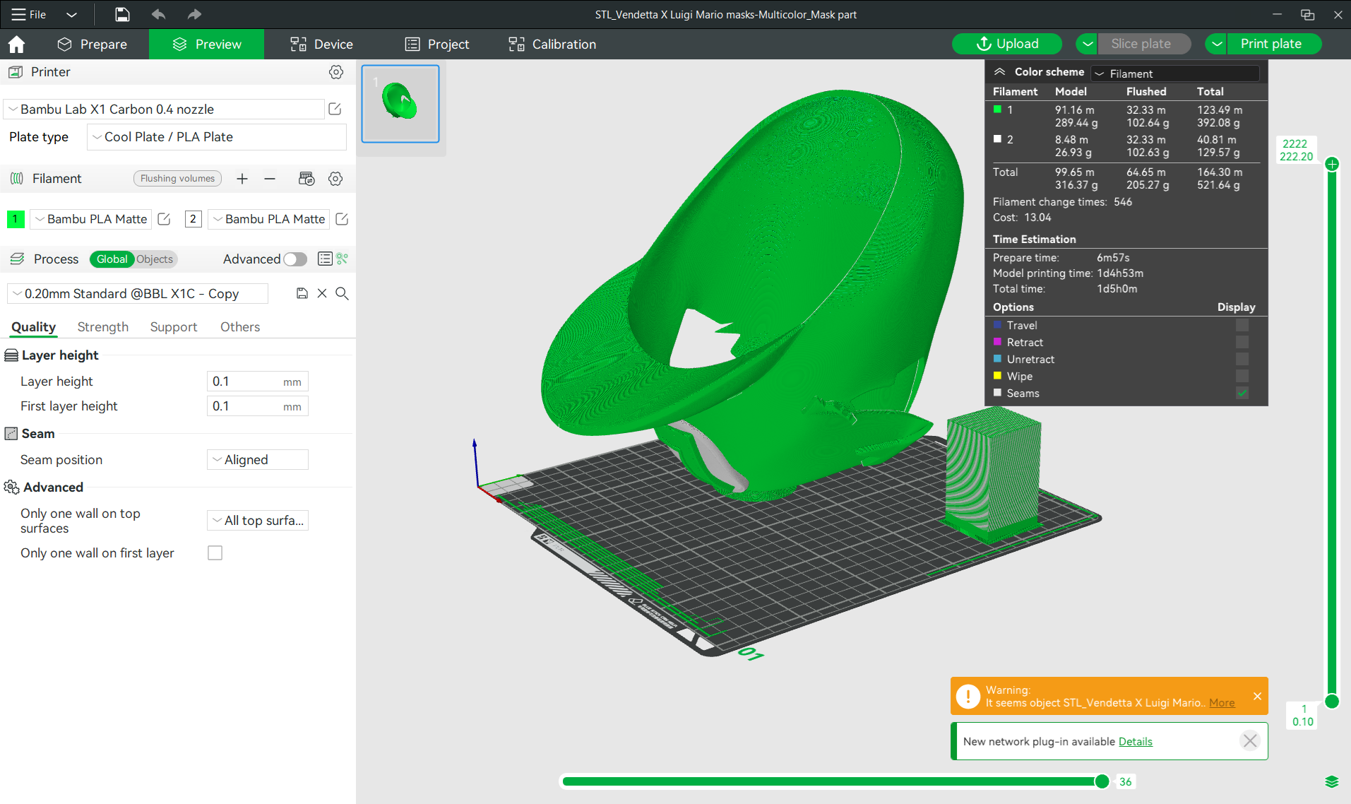
Task: Remove a filament with minus icon
Action: point(270,179)
